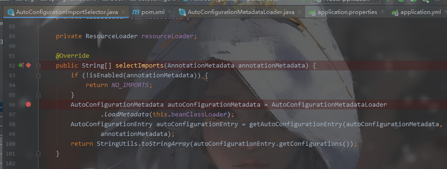Click line number 99 in gutter
The image size is (447, 169).
(12, 134)
